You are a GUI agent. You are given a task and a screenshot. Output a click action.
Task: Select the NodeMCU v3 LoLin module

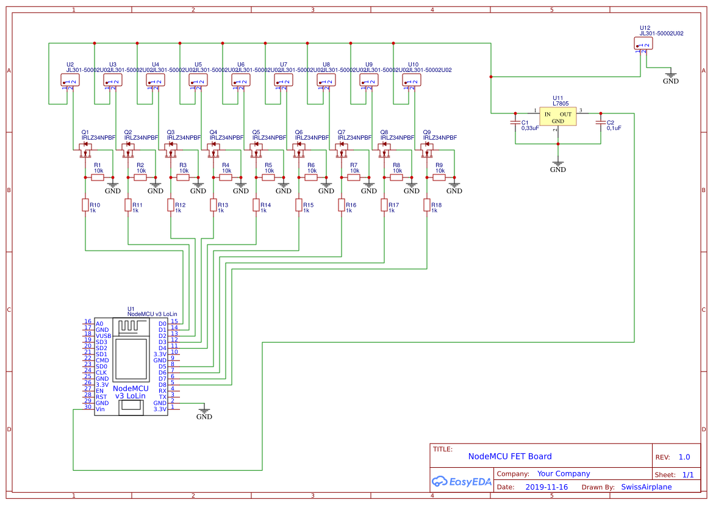[x=131, y=367]
